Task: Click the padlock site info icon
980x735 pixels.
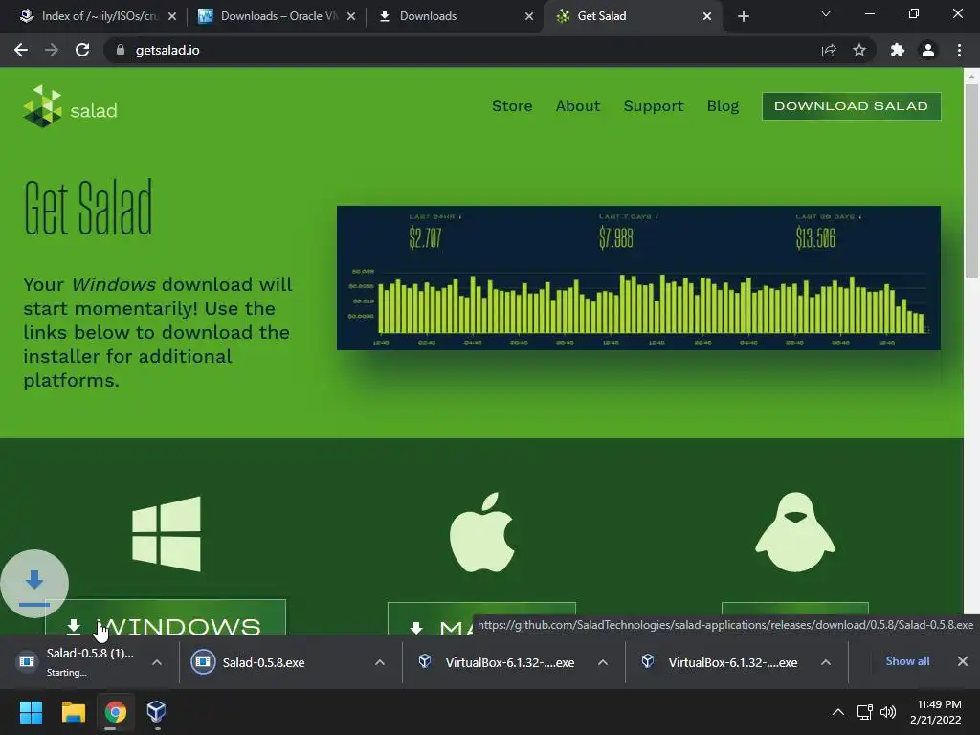Action: pos(121,50)
